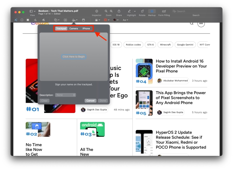Screen dimensions: 233x170
Task: Open the hamburger menu circle icon
Action: (x=201, y=24)
